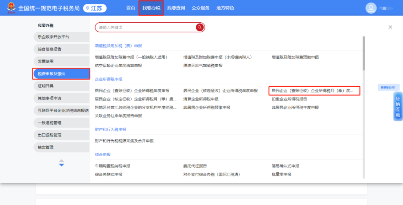Click the red search magnifier icon
The width and height of the screenshot is (403, 205).
pyautogui.click(x=200, y=28)
